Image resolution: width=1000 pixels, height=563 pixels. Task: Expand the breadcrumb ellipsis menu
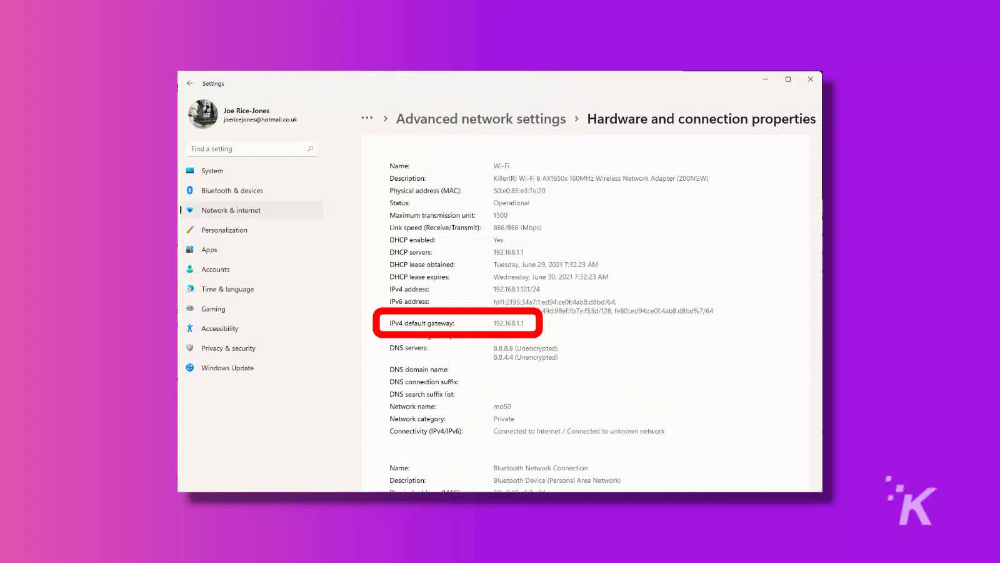point(367,118)
